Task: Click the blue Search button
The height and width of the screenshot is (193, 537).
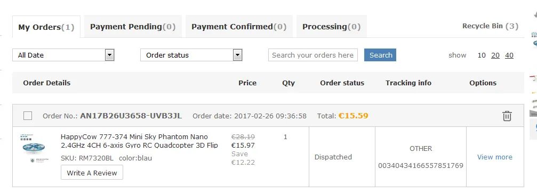Action: click(380, 55)
